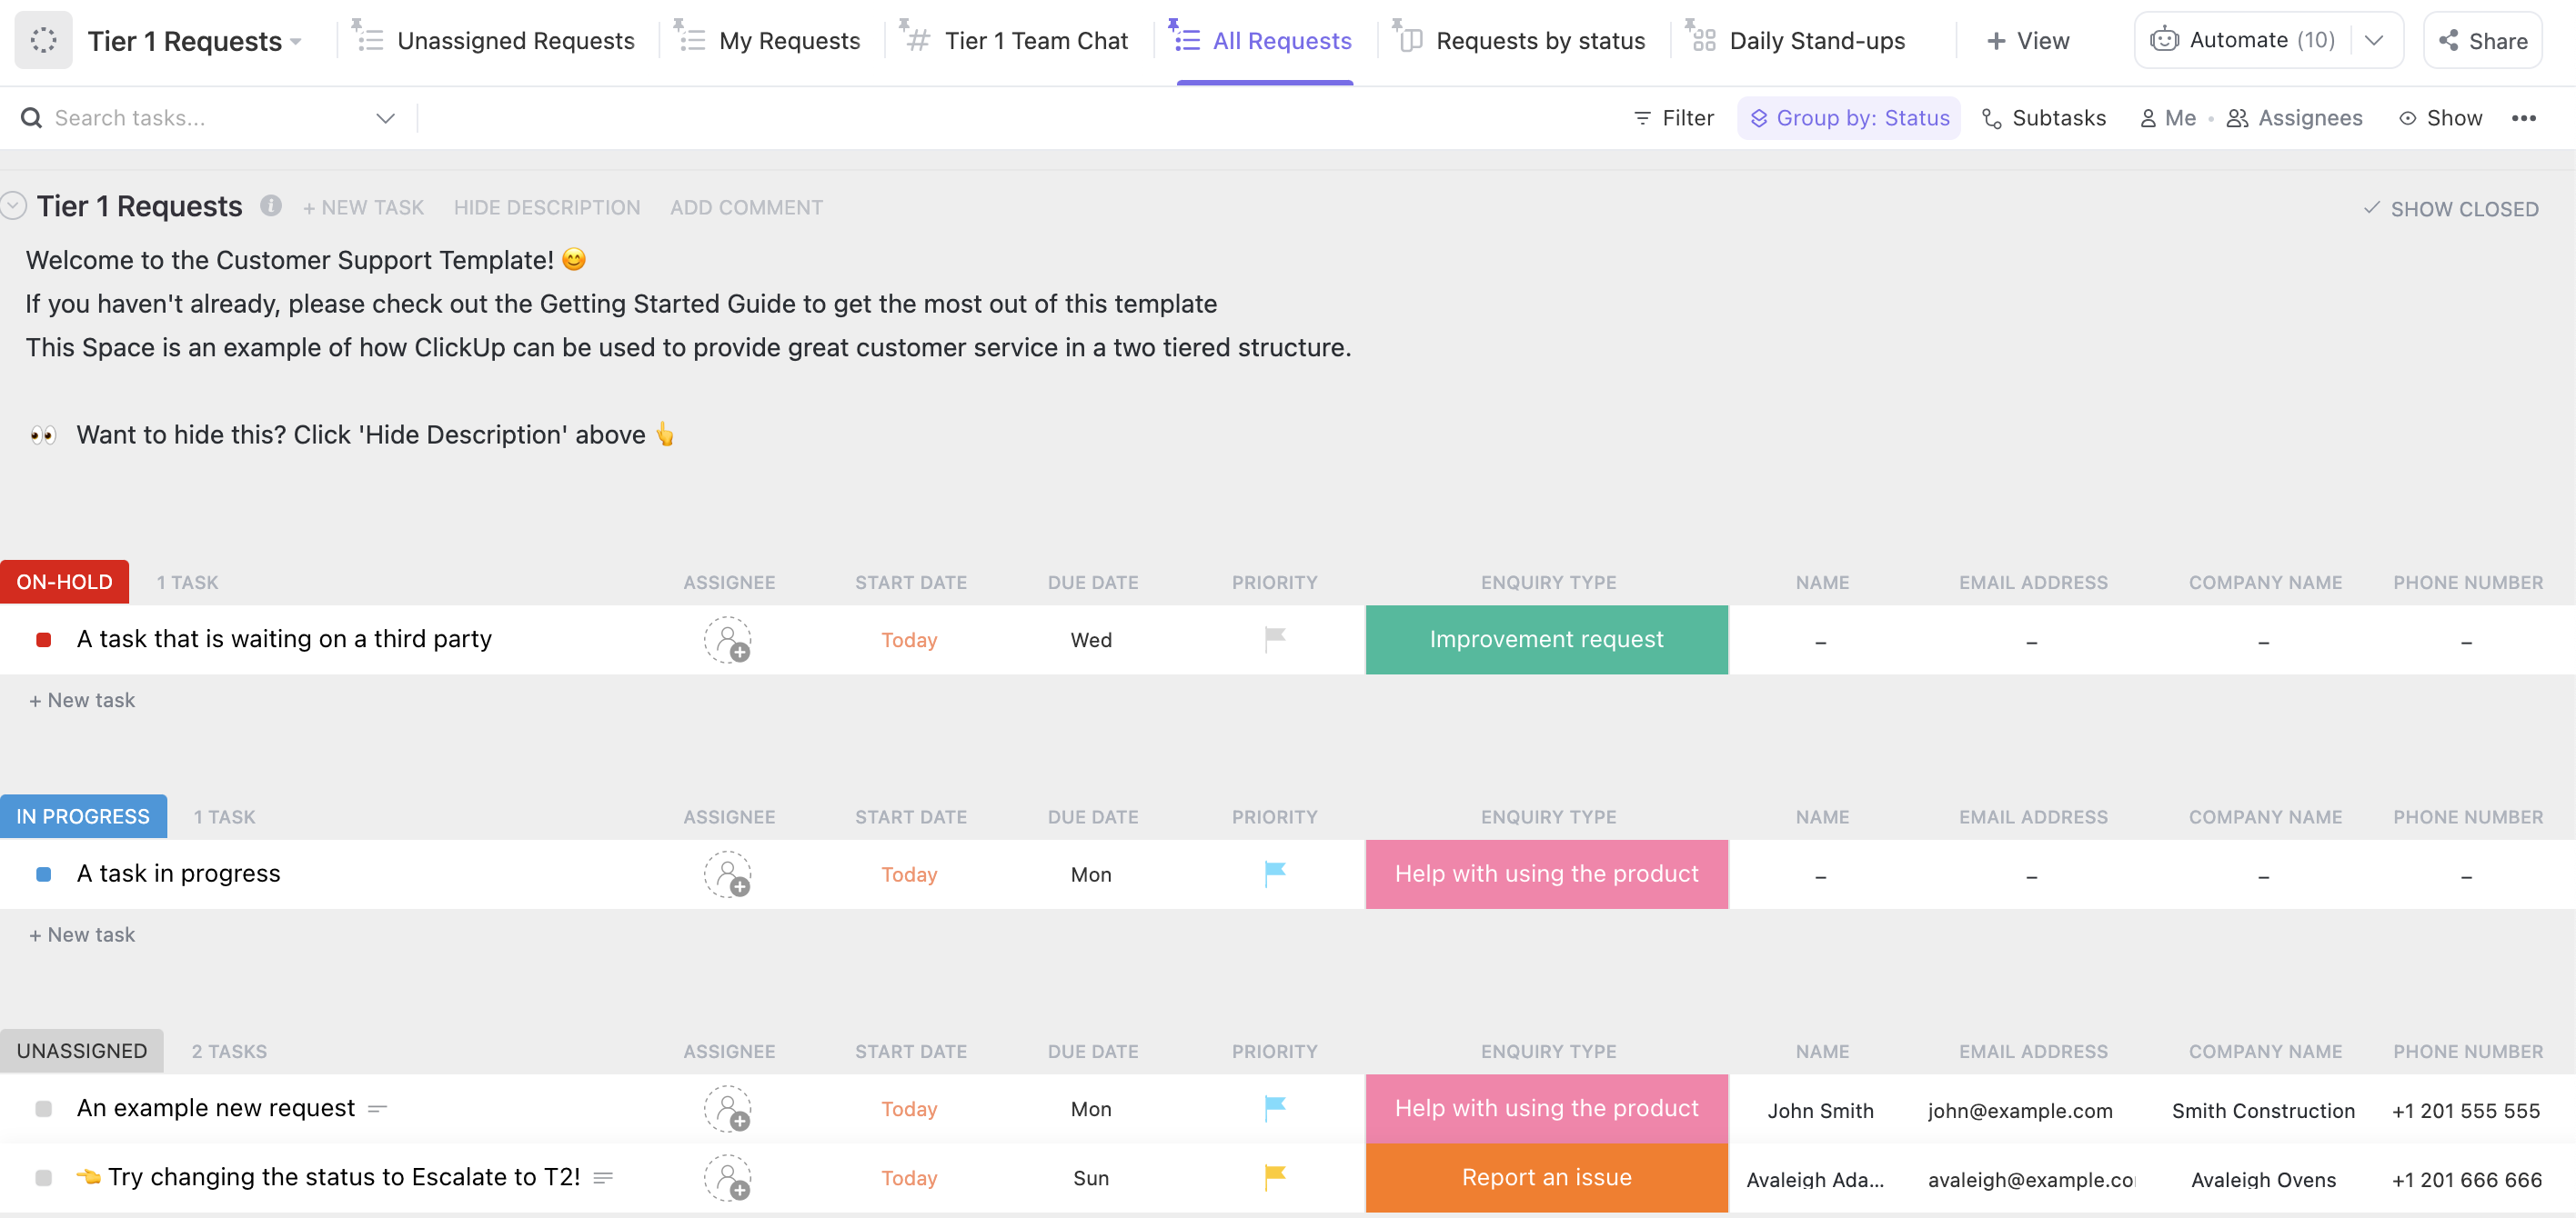2576x1218 pixels.
Task: Click the Automate robot icon
Action: [x=2164, y=39]
